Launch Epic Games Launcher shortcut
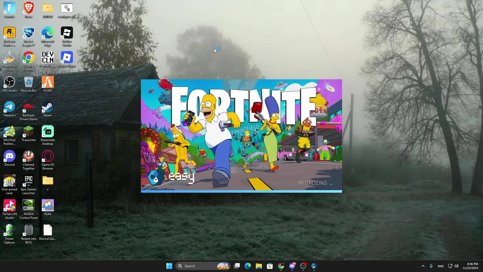483x272 pixels. pyautogui.click(x=28, y=185)
